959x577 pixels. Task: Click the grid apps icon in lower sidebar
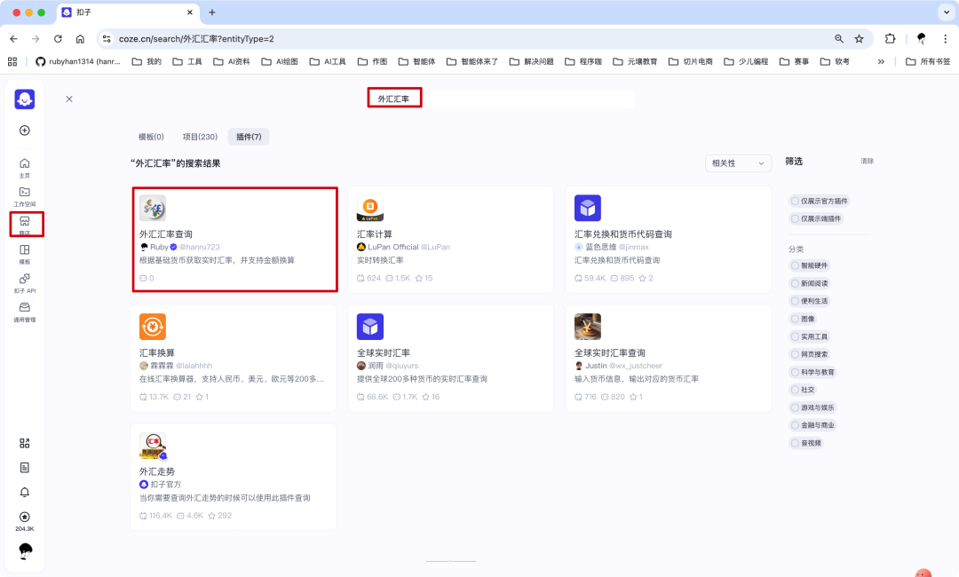coord(25,443)
